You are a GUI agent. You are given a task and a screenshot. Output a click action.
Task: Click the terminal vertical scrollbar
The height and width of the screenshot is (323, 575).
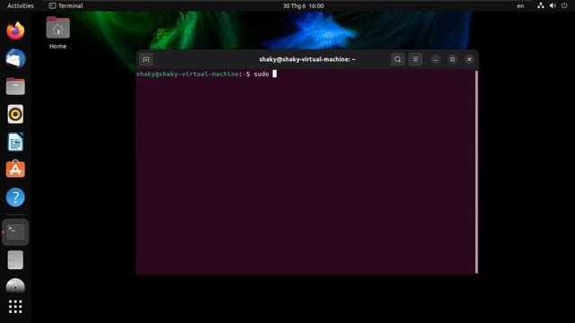coord(476,171)
